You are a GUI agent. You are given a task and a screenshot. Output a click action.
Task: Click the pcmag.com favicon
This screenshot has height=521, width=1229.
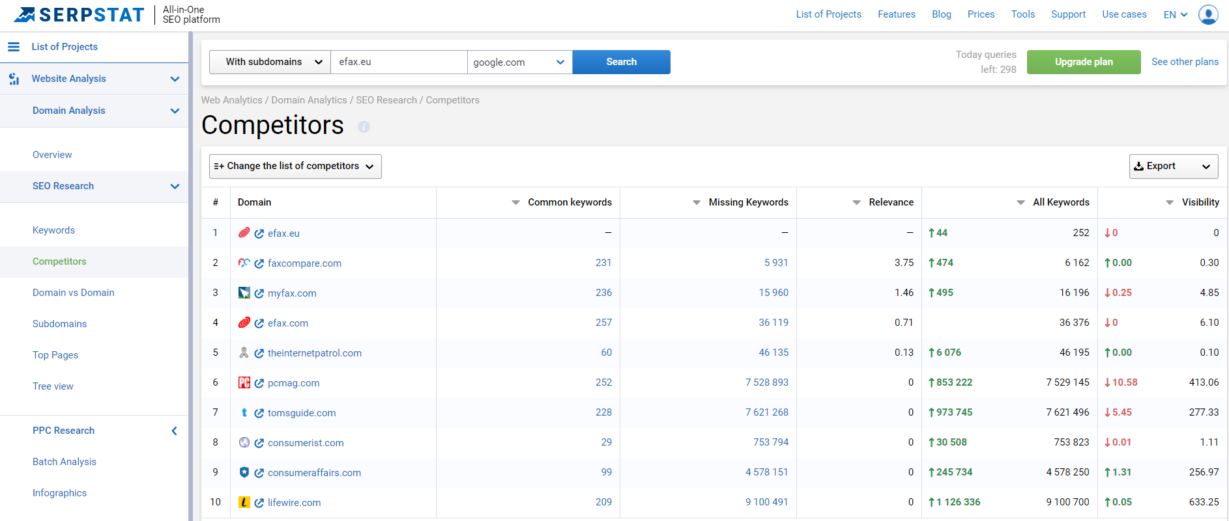[244, 382]
